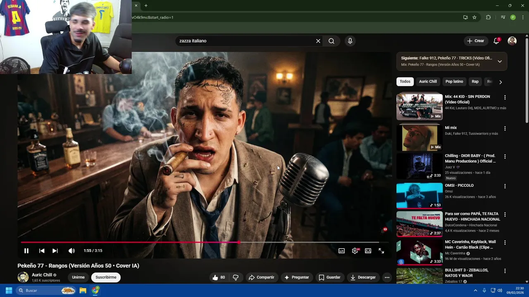Open 'MC Caverinha, Kayblack' Cartão Black title
Viewport: 529px width, 297px height.
(x=470, y=245)
